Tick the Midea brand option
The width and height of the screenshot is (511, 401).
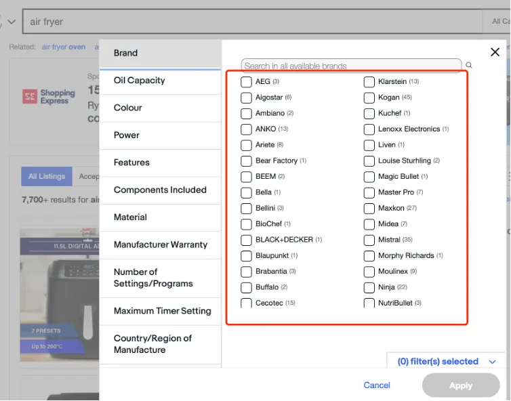pyautogui.click(x=369, y=224)
